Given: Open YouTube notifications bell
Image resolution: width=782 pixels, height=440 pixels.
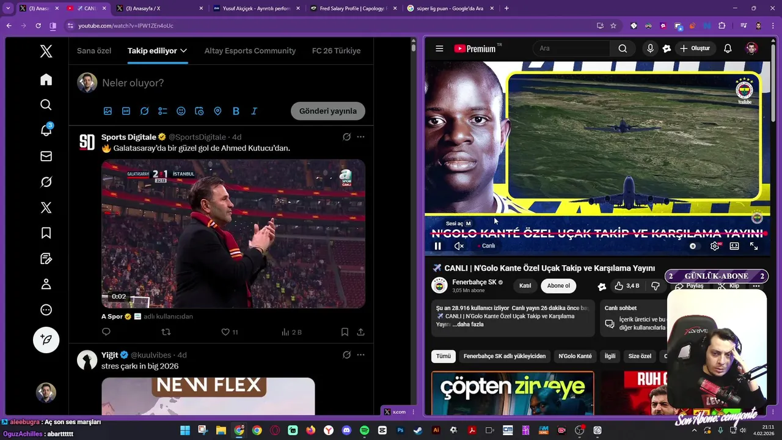Looking at the screenshot, I should pos(728,48).
